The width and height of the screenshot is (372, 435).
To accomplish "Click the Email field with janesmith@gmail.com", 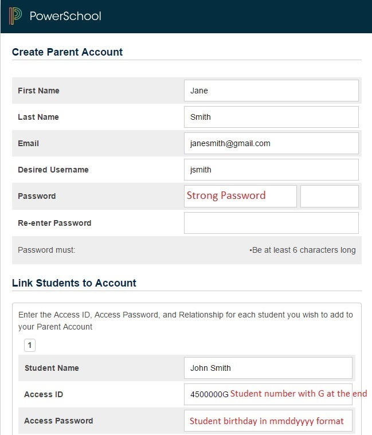I will pyautogui.click(x=271, y=143).
